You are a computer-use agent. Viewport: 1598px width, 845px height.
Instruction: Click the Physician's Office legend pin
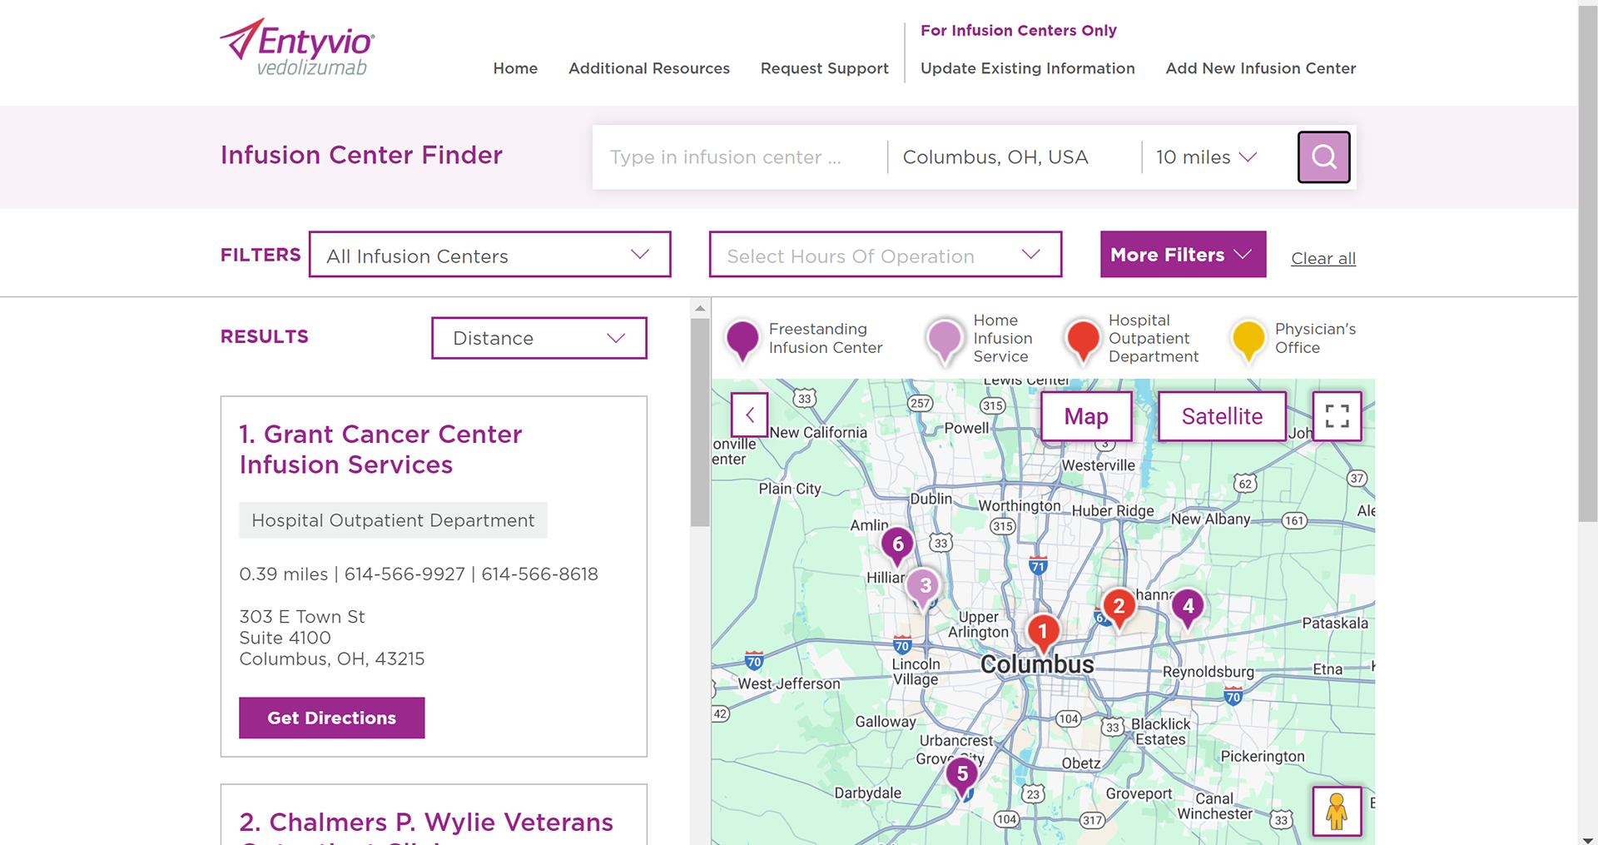click(1248, 341)
